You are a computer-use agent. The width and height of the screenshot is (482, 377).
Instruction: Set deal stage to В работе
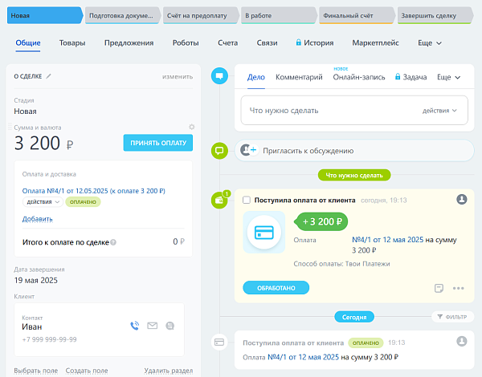coord(278,15)
